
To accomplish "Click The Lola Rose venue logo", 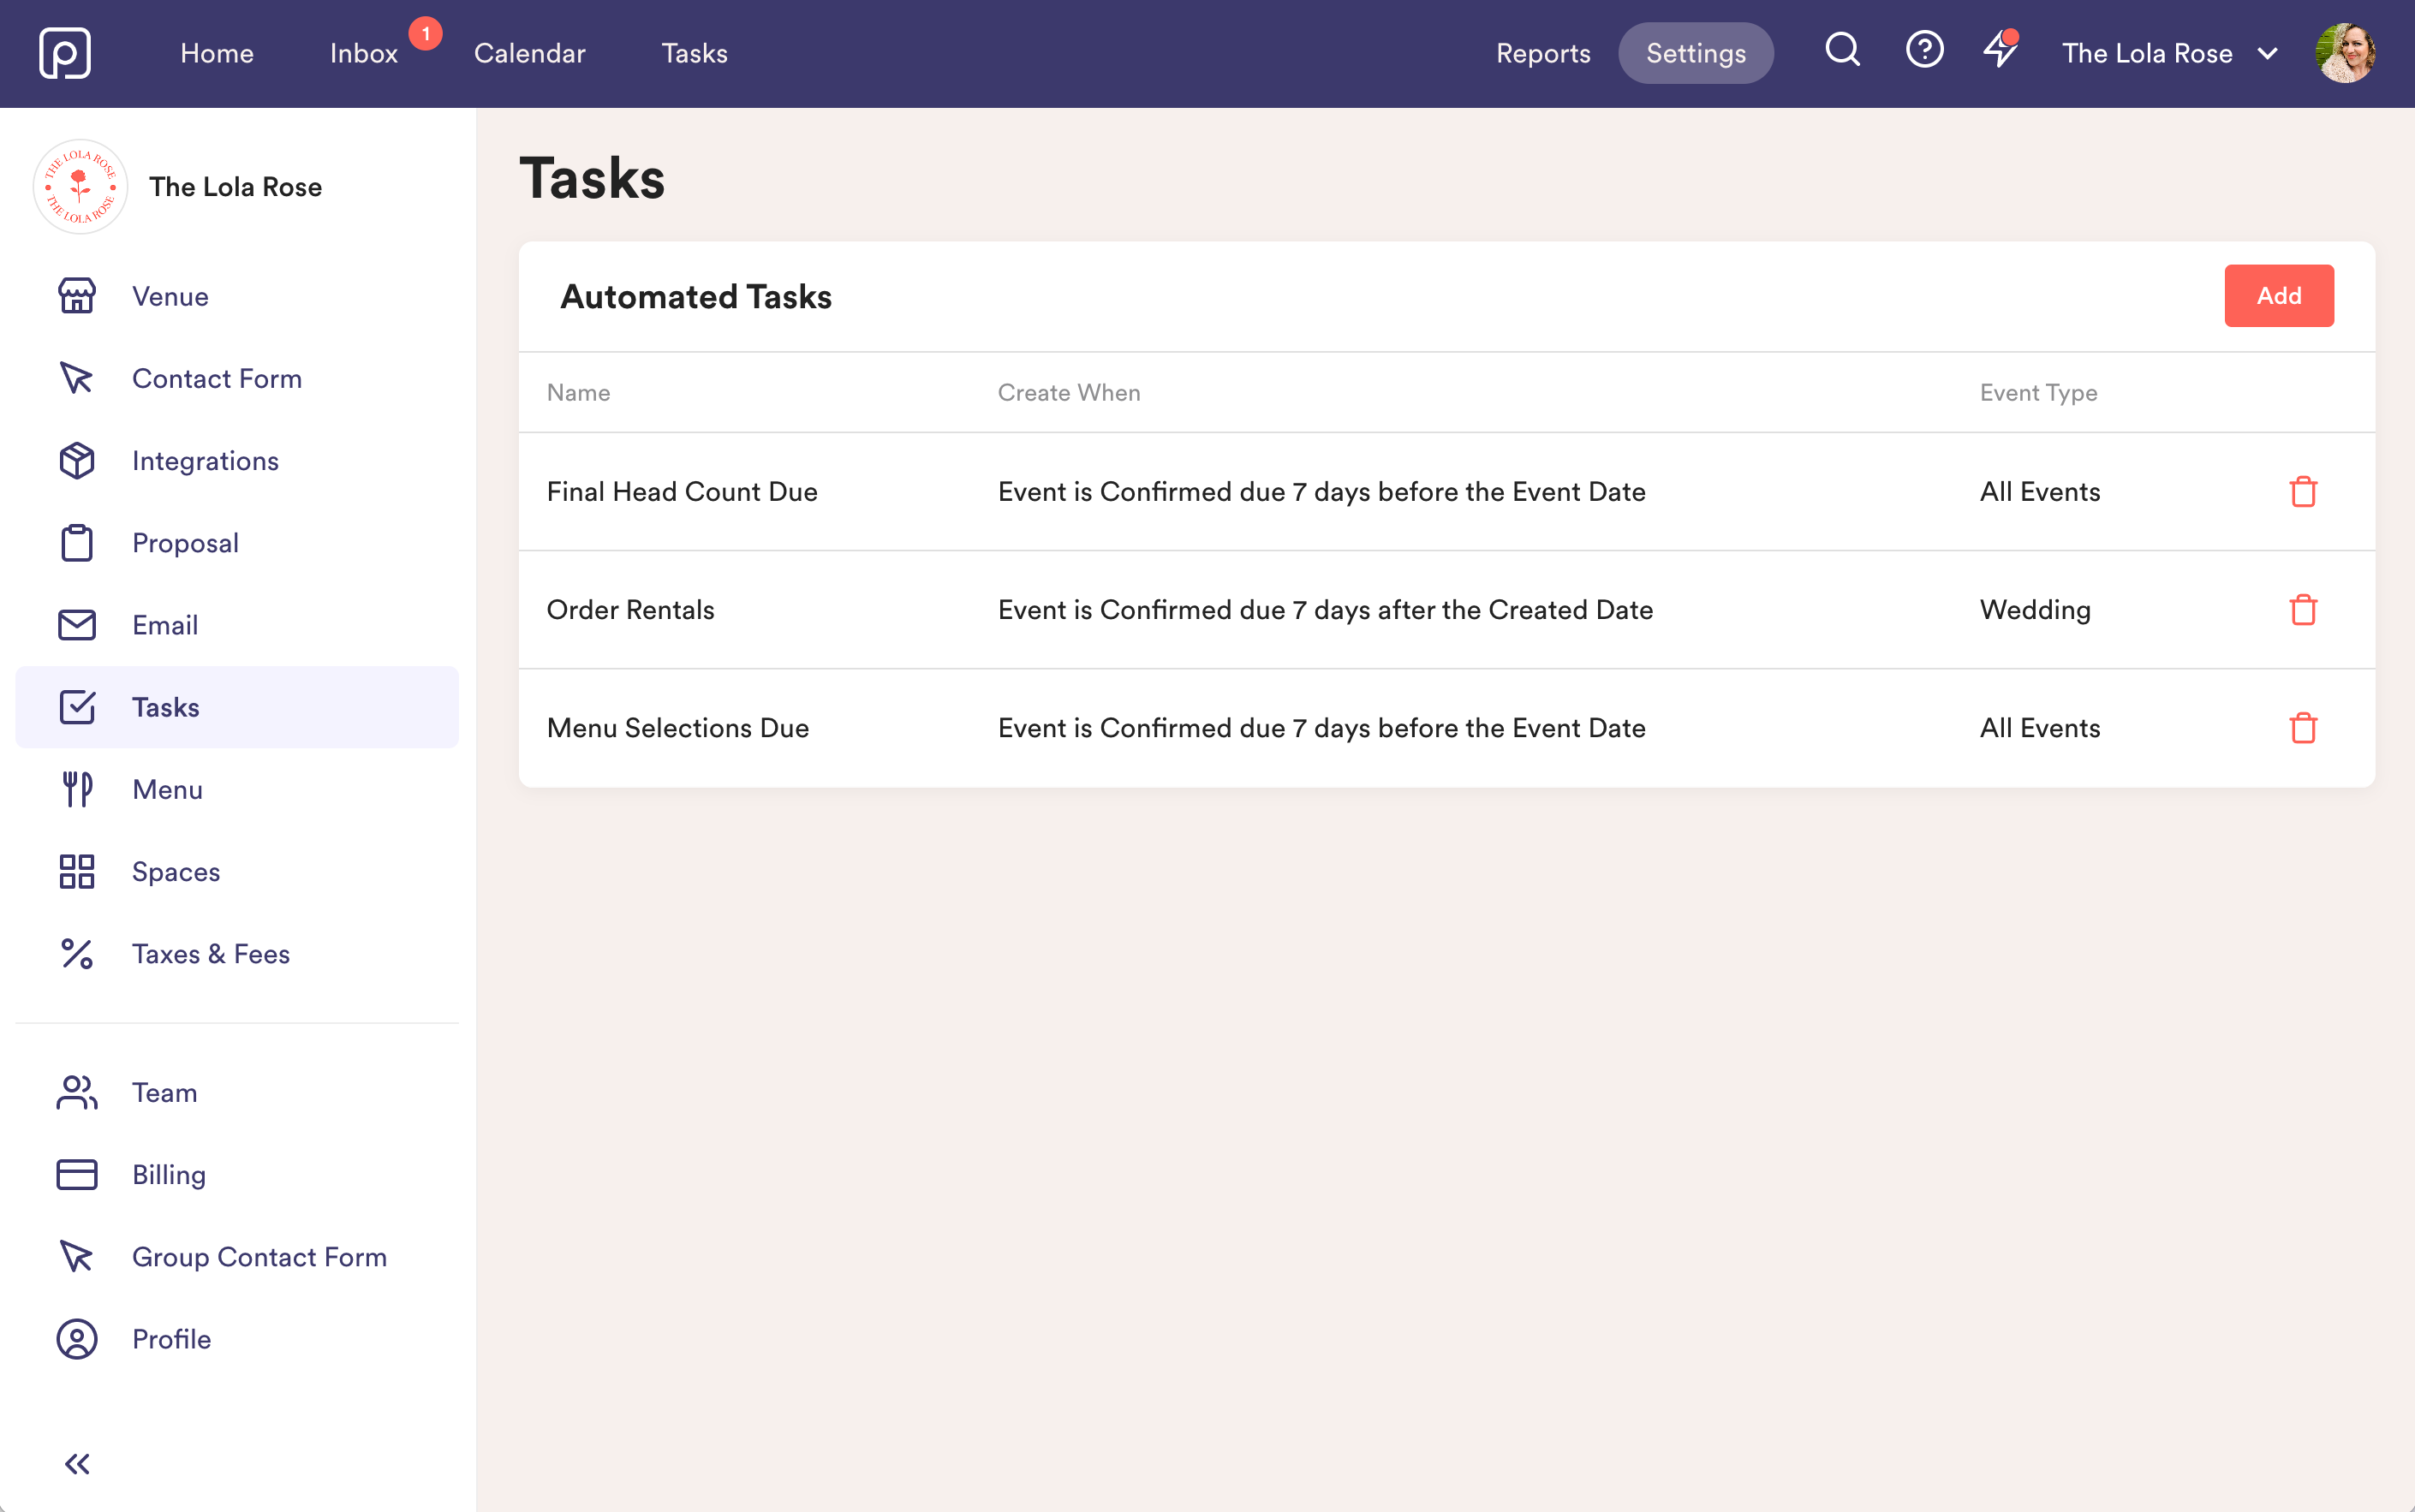I will (x=80, y=187).
